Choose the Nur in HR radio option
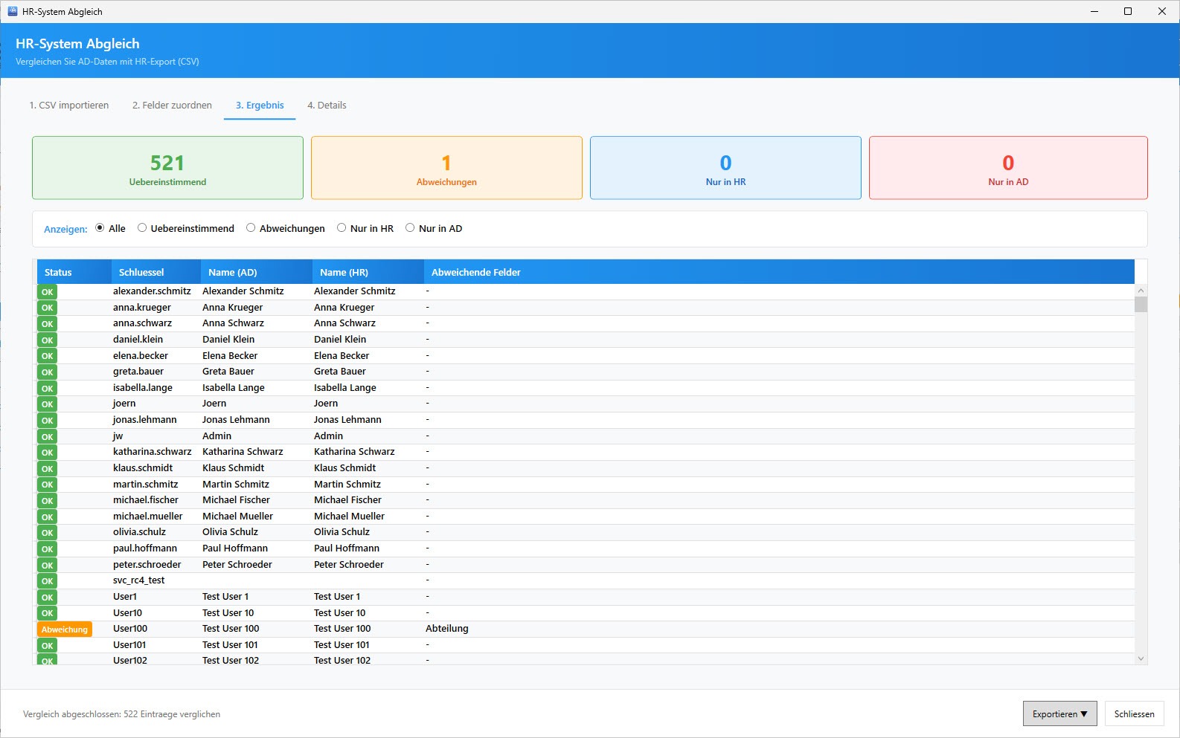 point(342,228)
